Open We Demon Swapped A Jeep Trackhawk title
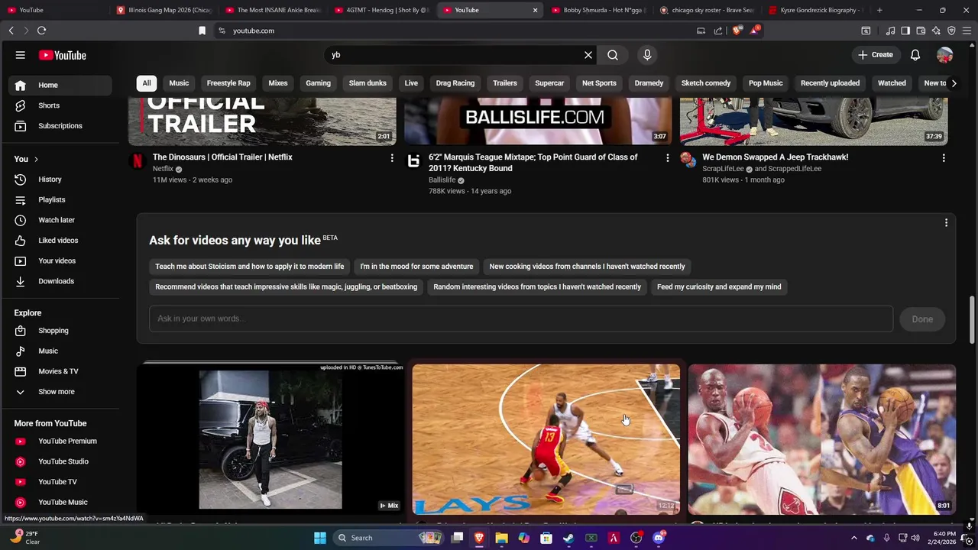Image resolution: width=978 pixels, height=550 pixels. point(775,157)
